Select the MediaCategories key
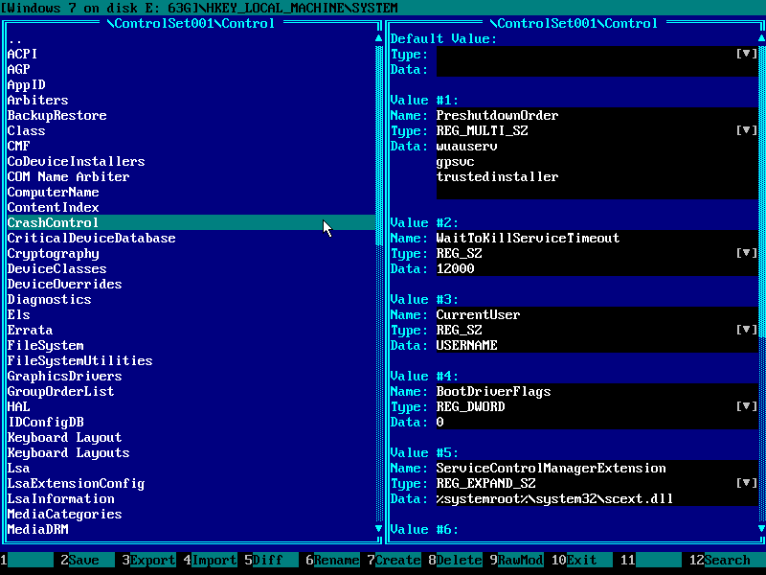Screen dimensions: 766x575 [191, 515]
